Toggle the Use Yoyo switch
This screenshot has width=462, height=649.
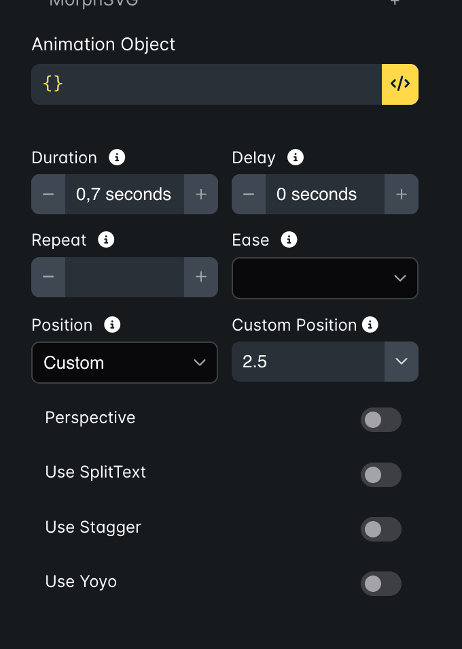[x=381, y=584]
